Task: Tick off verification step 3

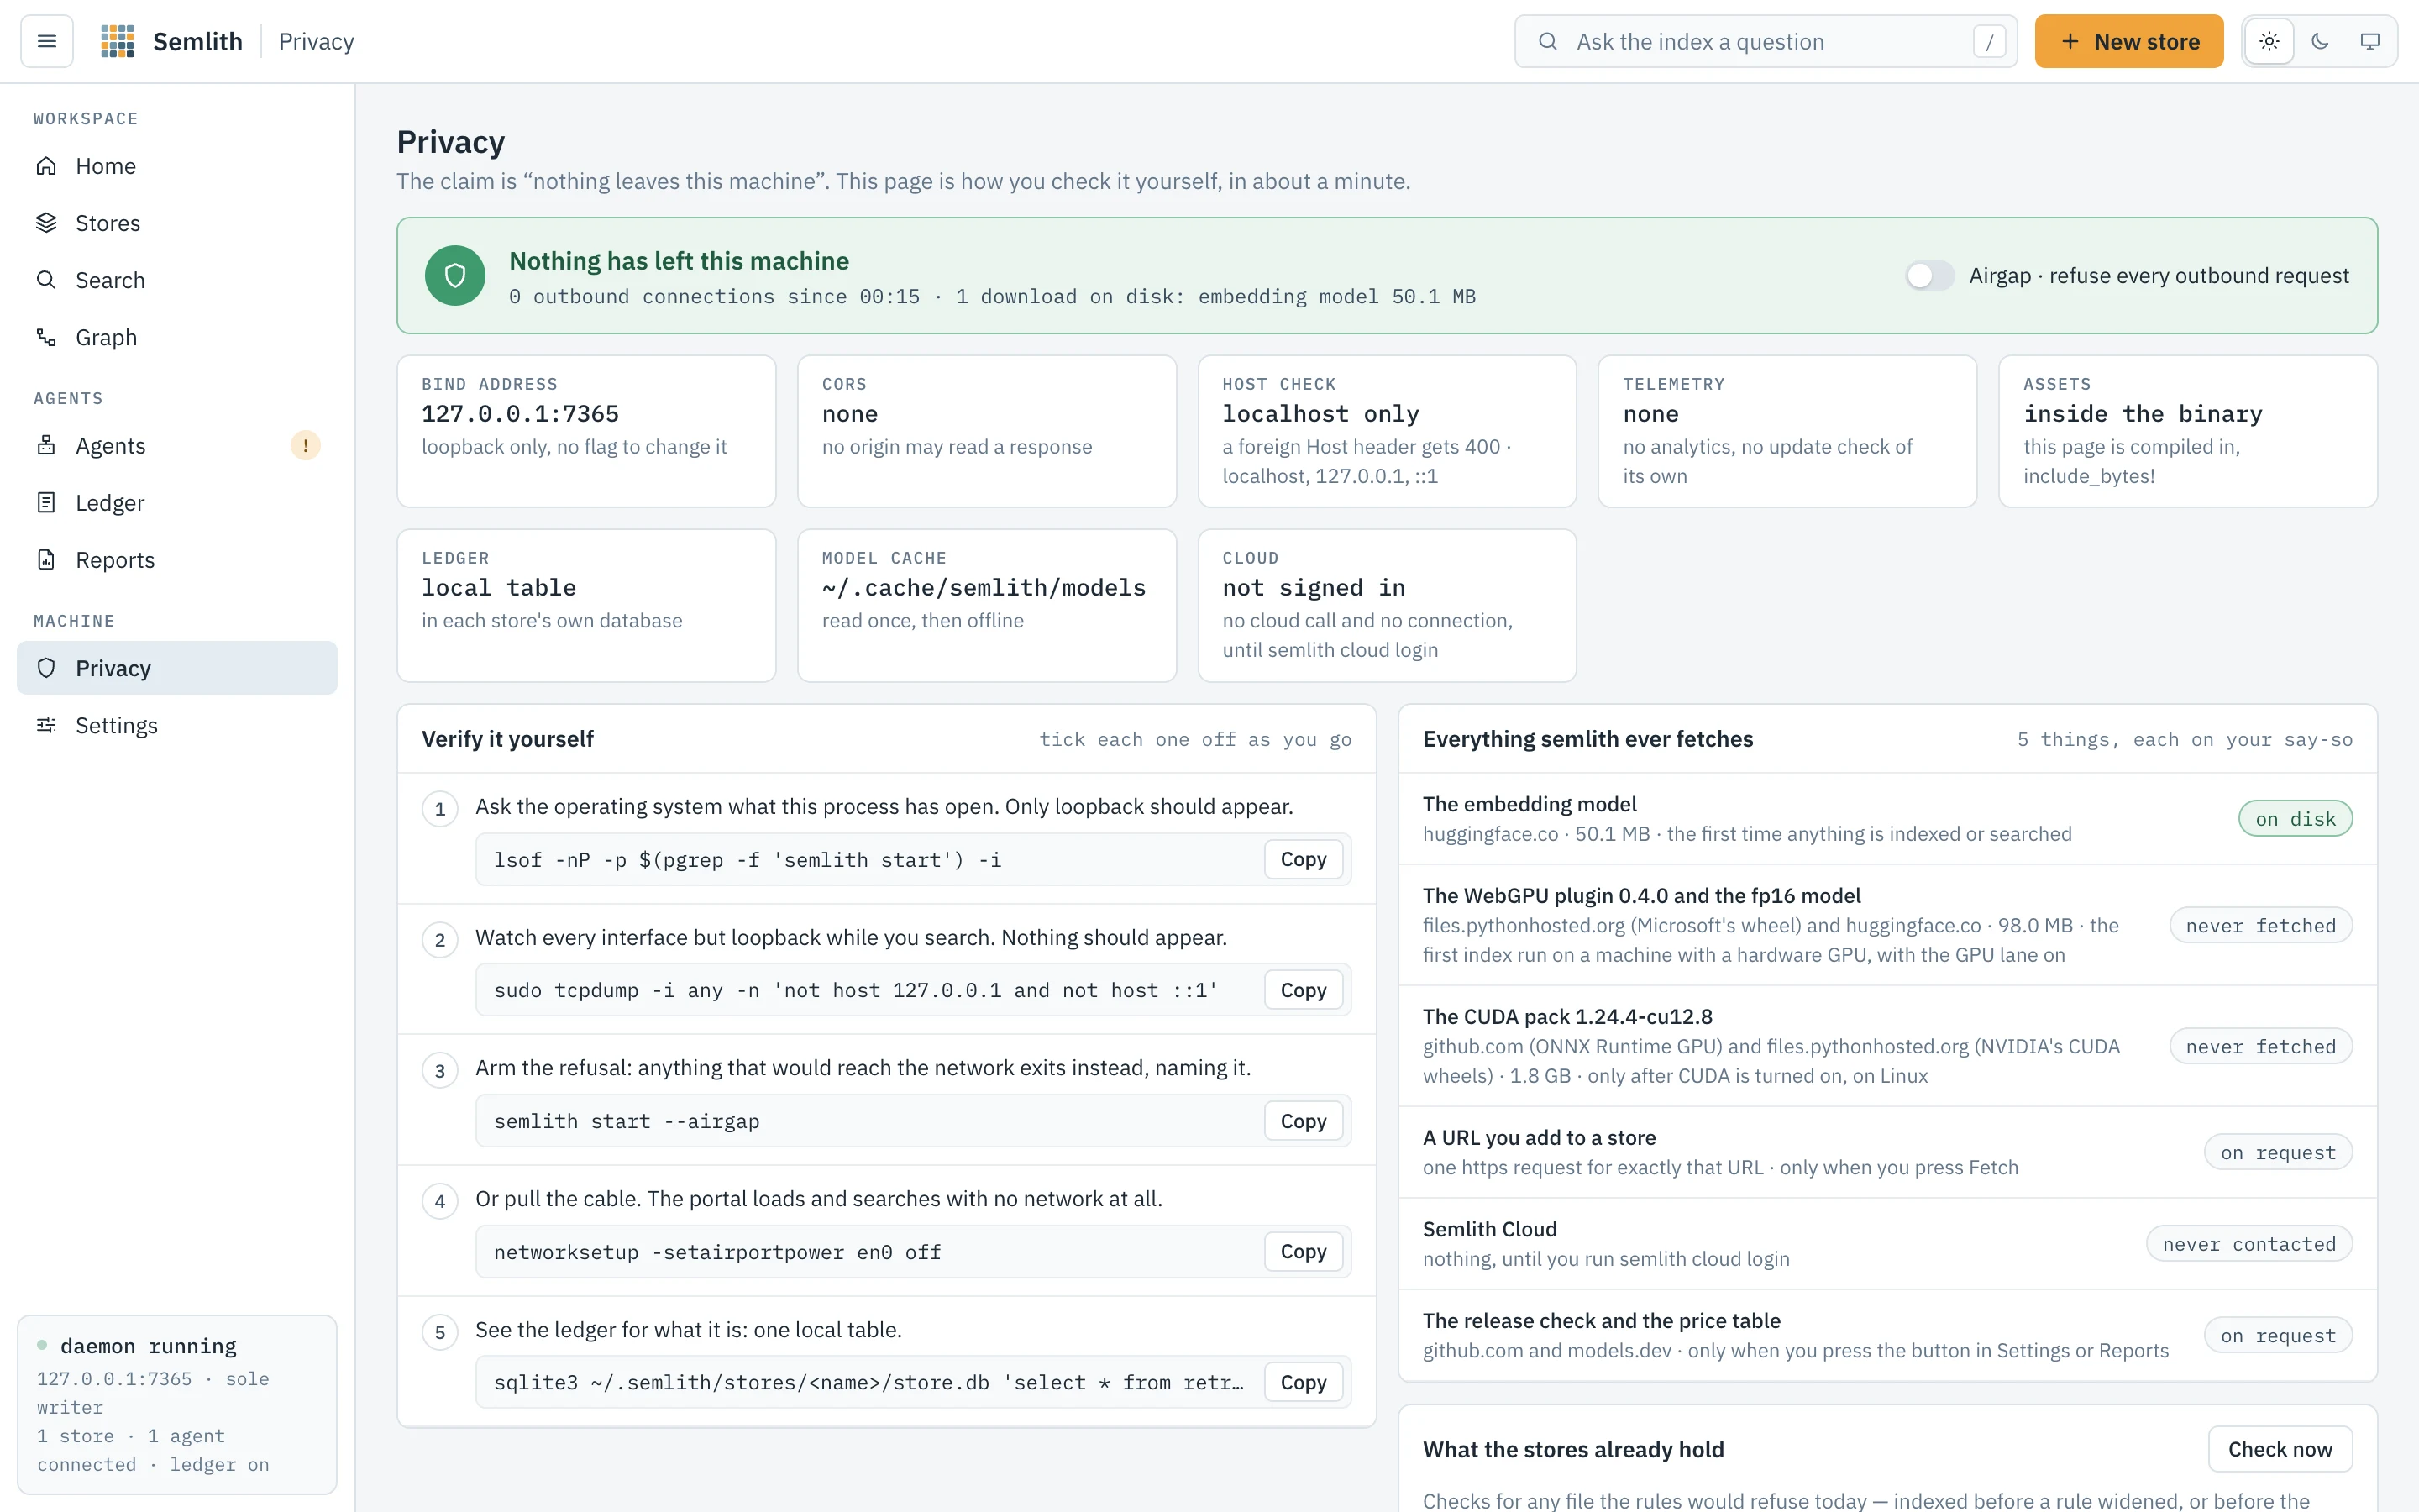Action: tap(440, 1071)
